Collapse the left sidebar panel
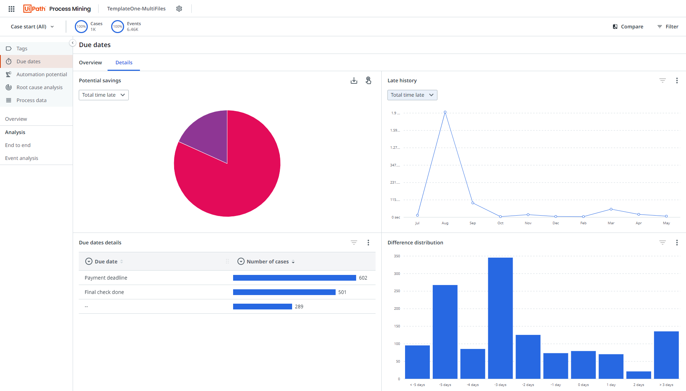 click(72, 43)
